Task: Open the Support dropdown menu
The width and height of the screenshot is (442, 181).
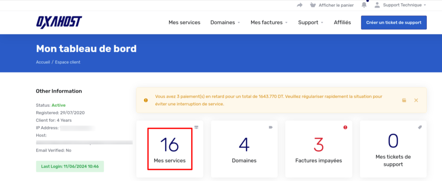Action: click(311, 22)
